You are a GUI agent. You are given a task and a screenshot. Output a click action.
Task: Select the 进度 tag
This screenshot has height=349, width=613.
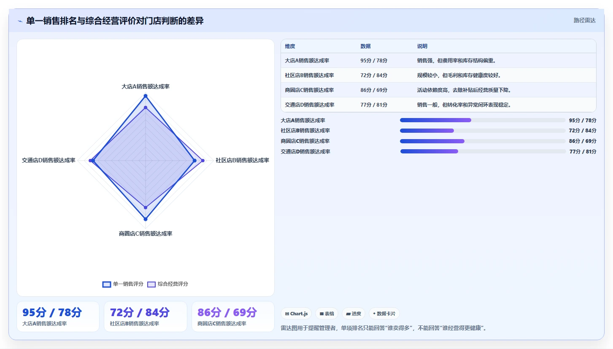[354, 314]
